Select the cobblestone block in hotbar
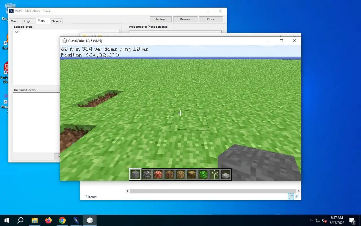Image resolution: width=361 pixels, height=226 pixels. pos(147,175)
